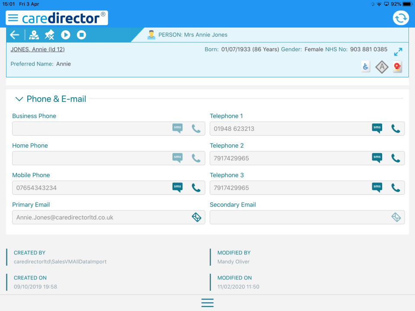Call the Home Phone number
Image resolution: width=415 pixels, height=311 pixels.
click(196, 158)
